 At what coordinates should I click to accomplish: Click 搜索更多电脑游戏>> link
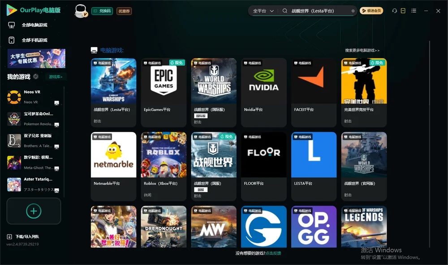coord(362,50)
